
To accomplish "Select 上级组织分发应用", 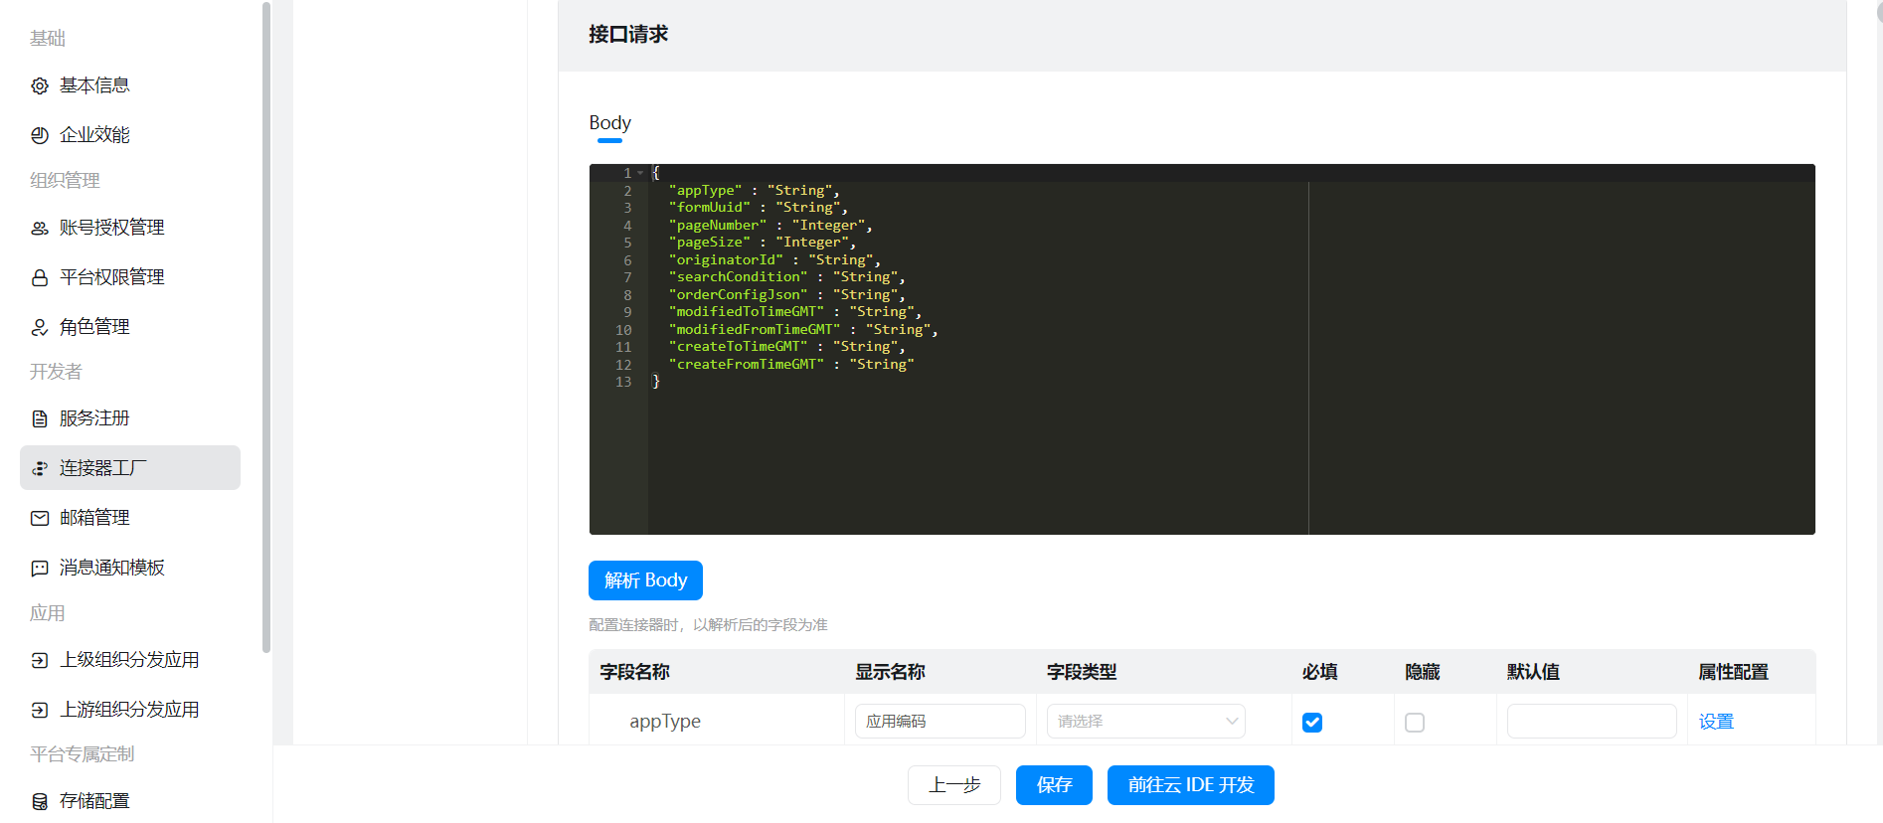I will tap(130, 660).
